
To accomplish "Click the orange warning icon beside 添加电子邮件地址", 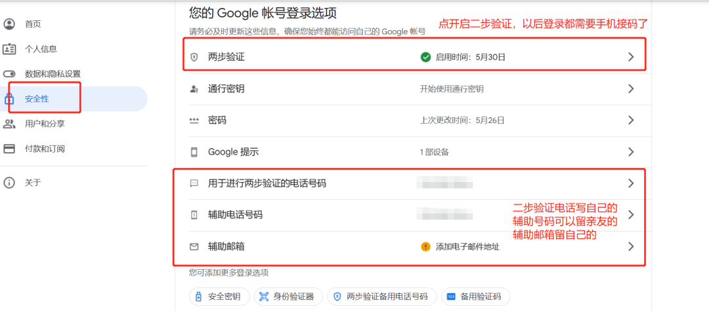I will tap(425, 247).
